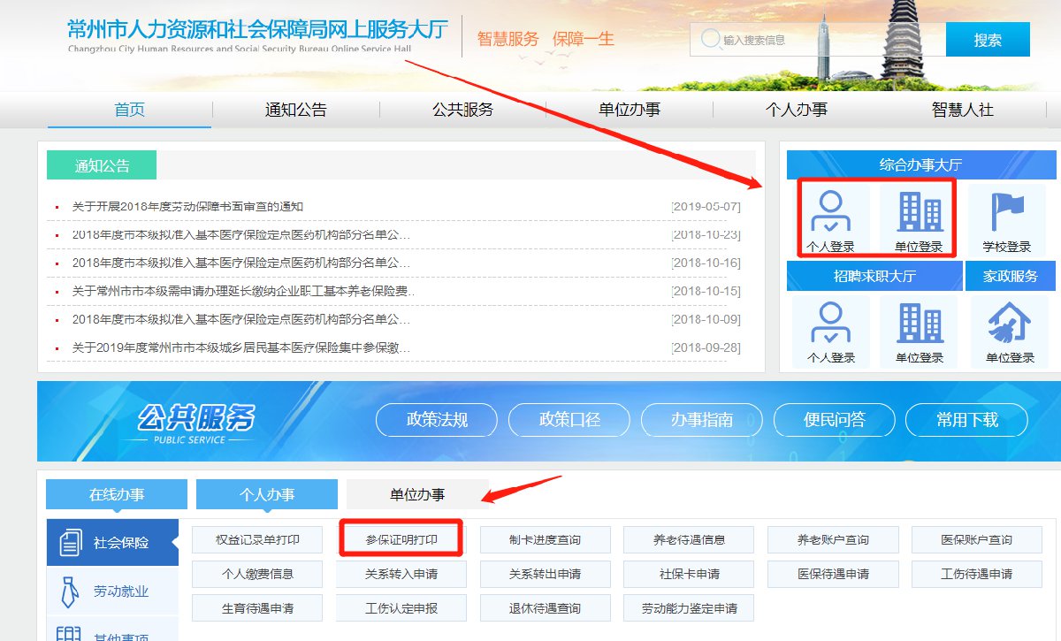Open 医保账户查询 service
The width and height of the screenshot is (1061, 641).
pos(977,539)
